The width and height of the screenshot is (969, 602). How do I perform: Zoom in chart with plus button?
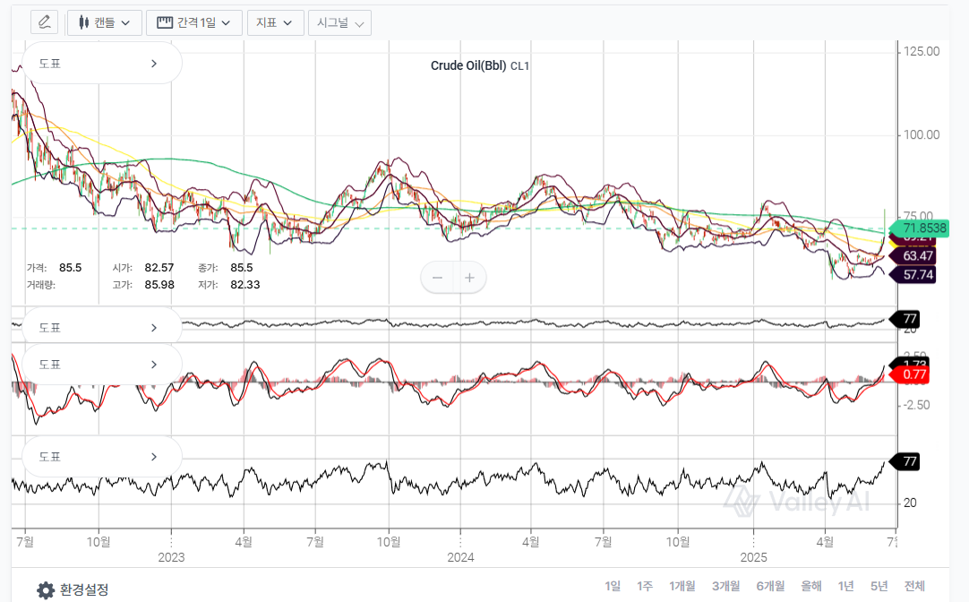click(470, 278)
